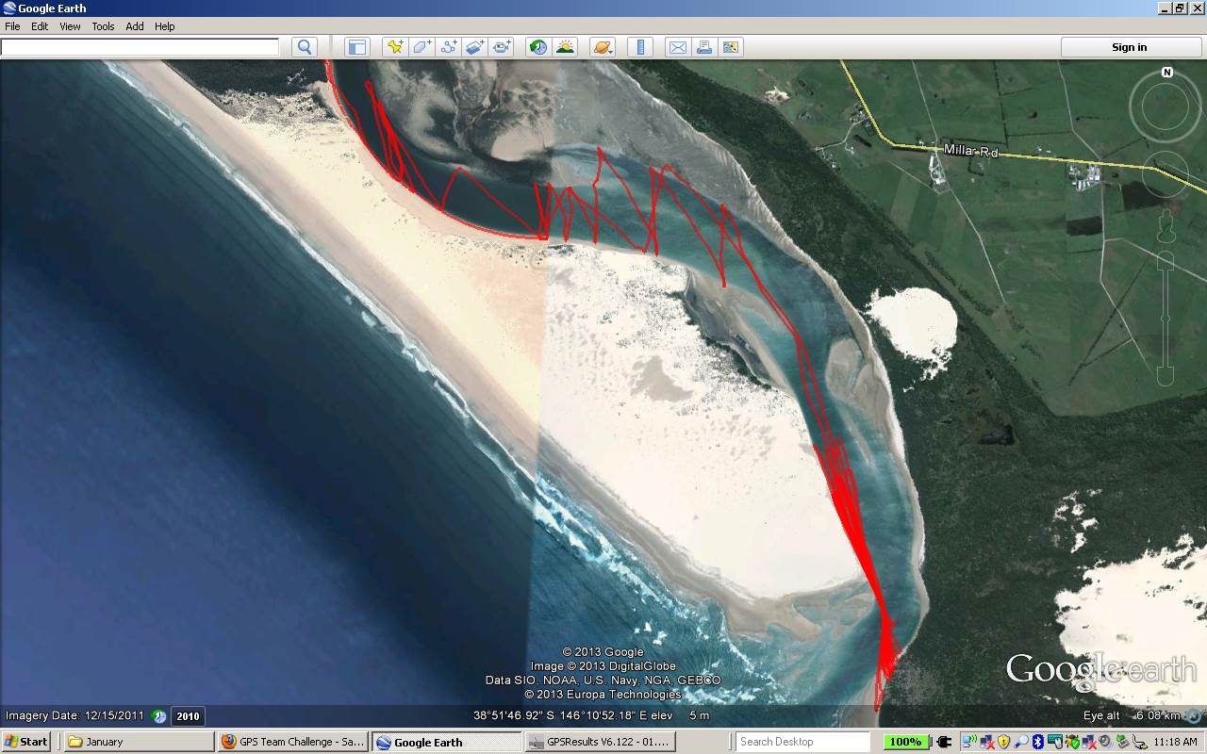This screenshot has height=754, width=1207.
Task: Open the Add menu
Action: [x=135, y=26]
